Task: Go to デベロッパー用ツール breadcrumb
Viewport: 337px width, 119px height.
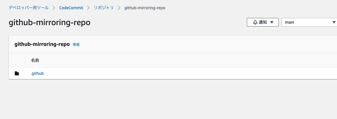Action: (29, 8)
